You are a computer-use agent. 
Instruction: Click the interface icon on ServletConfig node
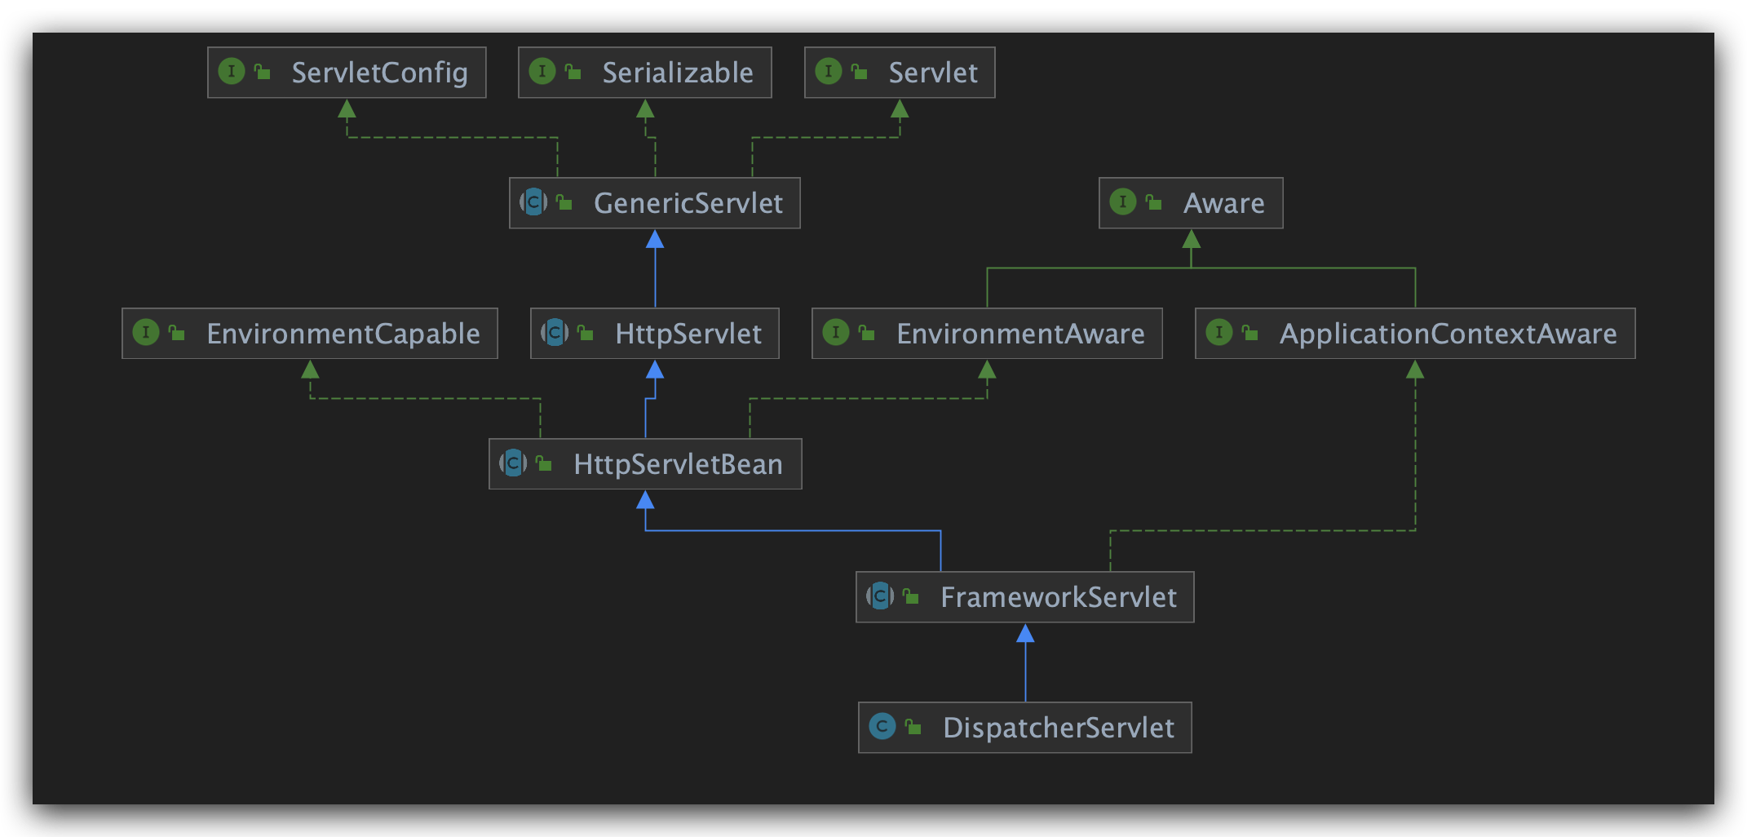pyautogui.click(x=232, y=72)
